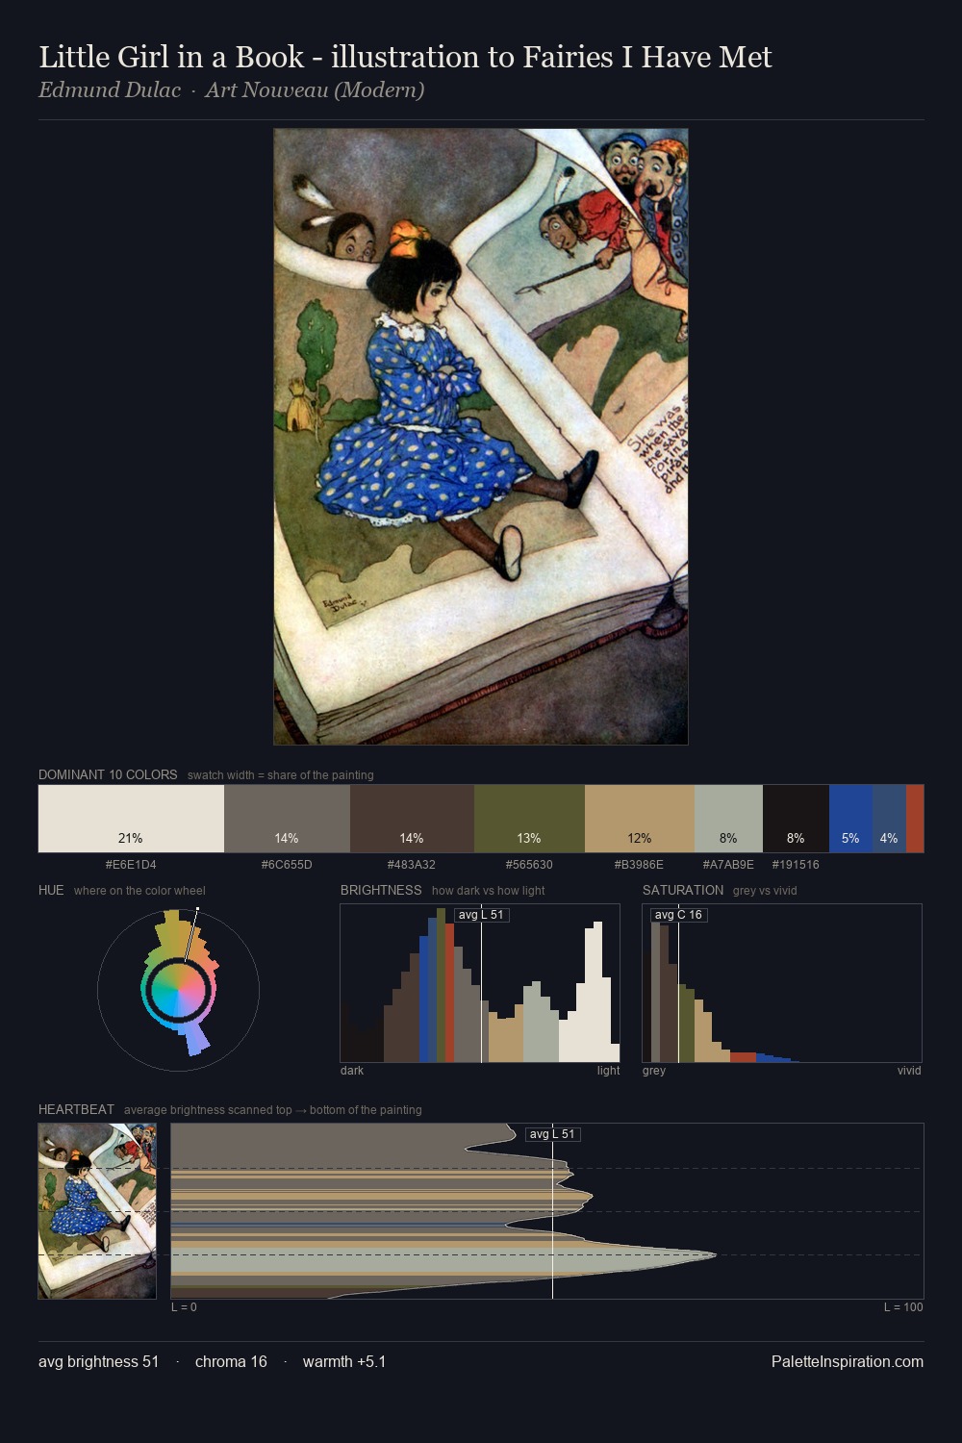Click the hex code label #565630
Viewport: 962px width, 1443px height.
coord(529,865)
